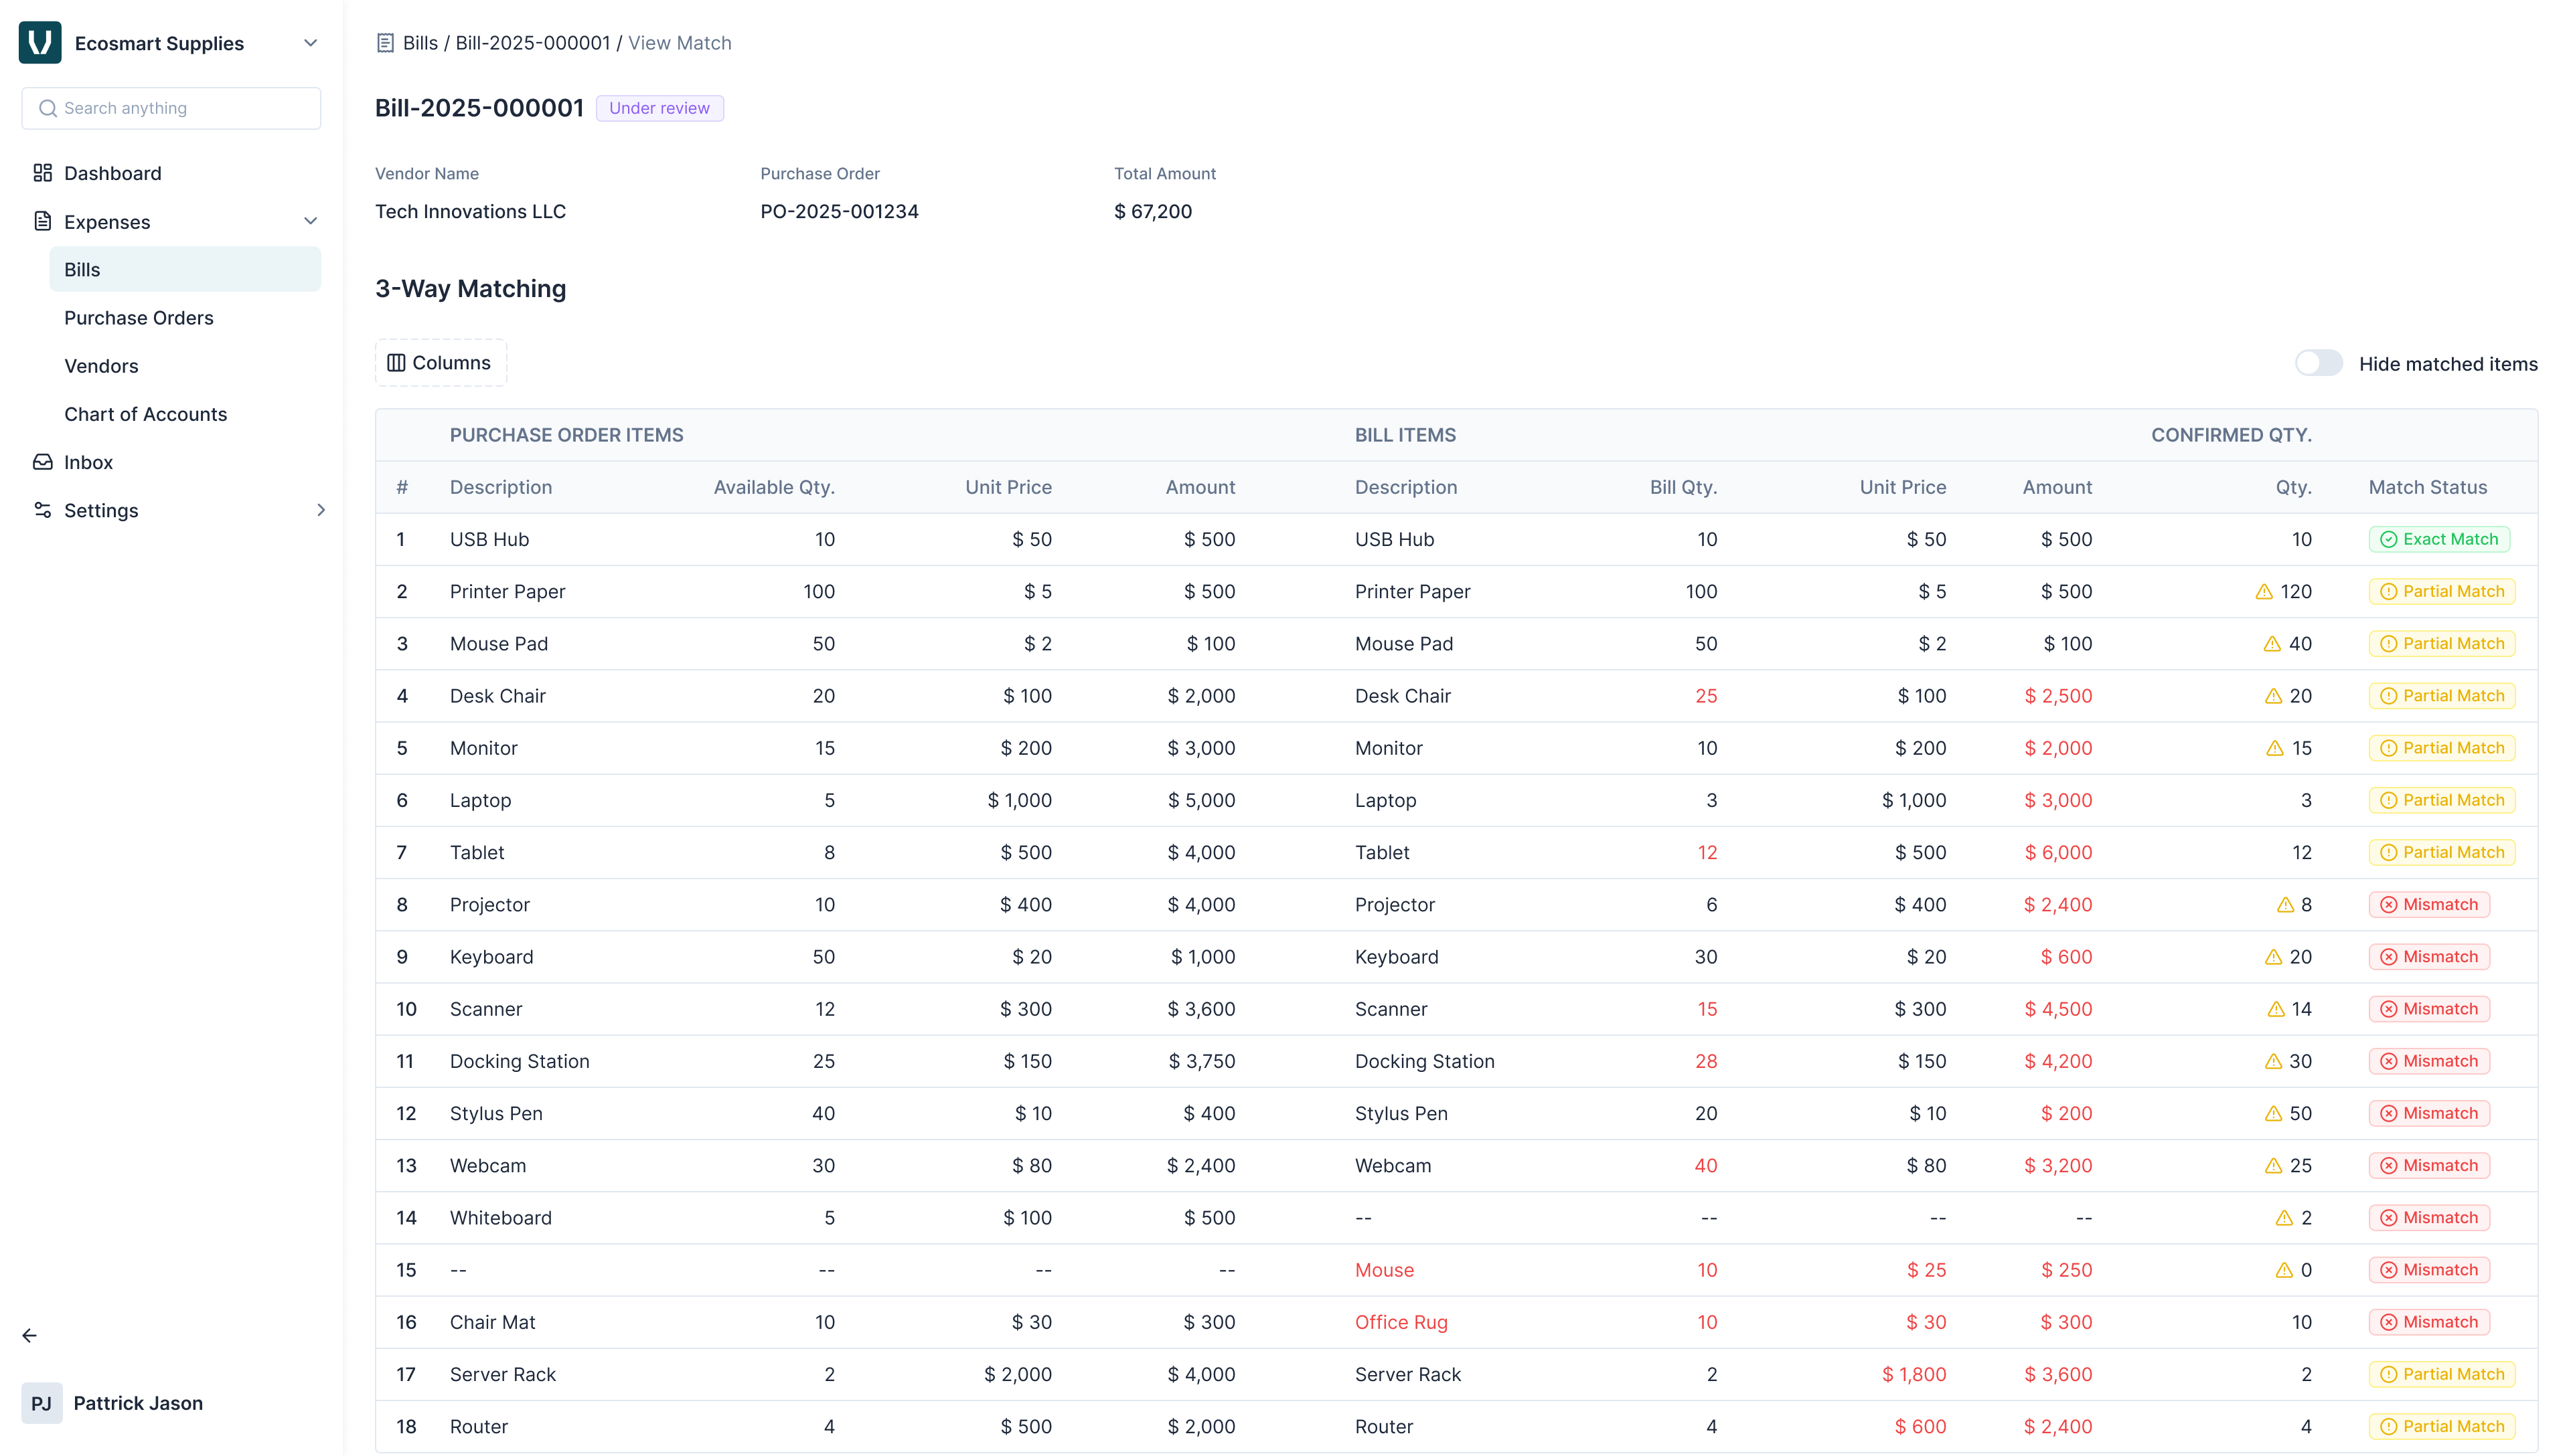Open Purchase Orders in the sidebar

coord(139,318)
